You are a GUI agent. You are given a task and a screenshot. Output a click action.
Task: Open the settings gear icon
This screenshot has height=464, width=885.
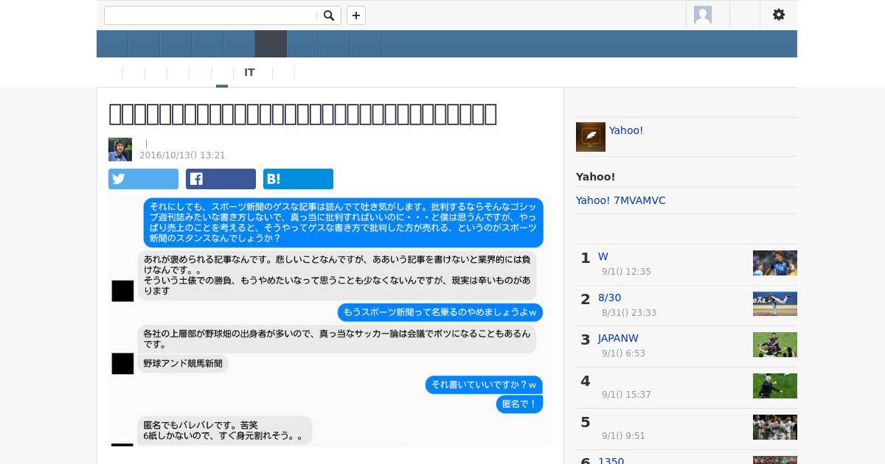pos(779,15)
